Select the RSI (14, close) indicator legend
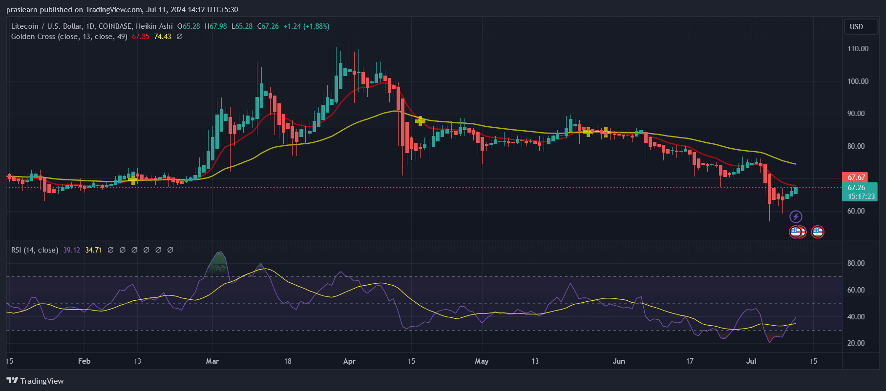The height and width of the screenshot is (391, 886). click(35, 250)
